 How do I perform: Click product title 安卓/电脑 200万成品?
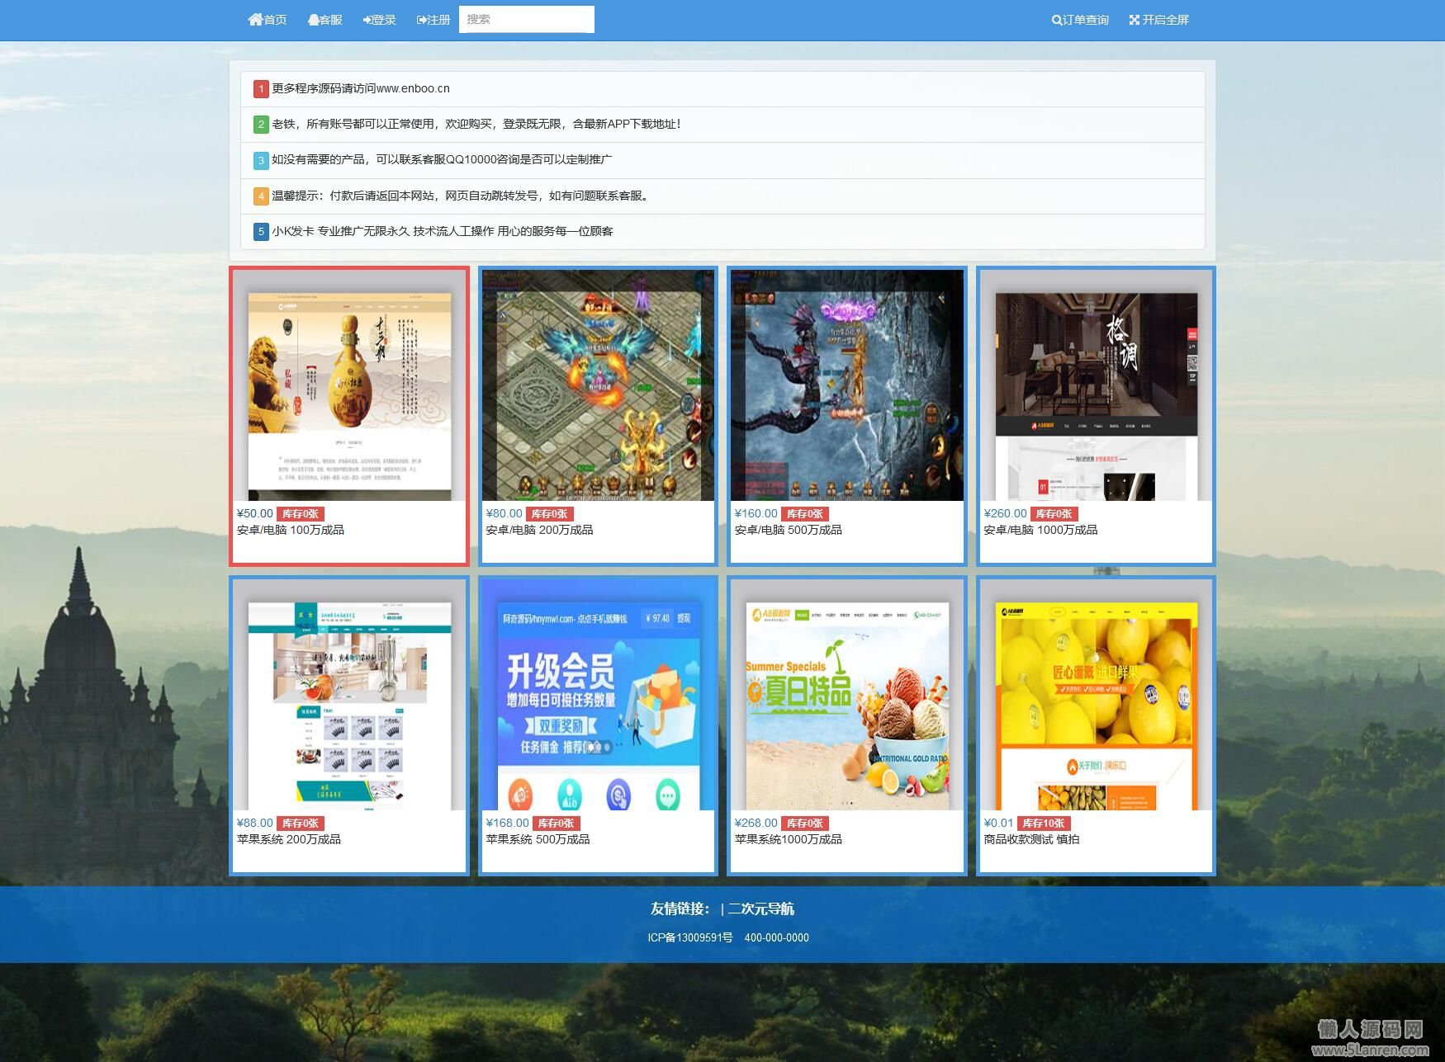point(539,531)
